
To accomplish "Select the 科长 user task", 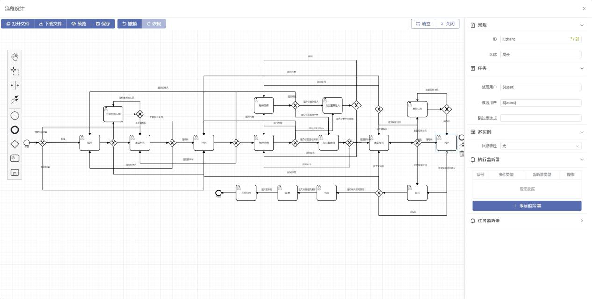I will (x=204, y=143).
